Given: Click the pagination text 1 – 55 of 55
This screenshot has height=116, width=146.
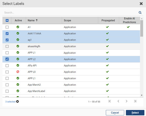Looking at the screenshot, I should 94,102.
